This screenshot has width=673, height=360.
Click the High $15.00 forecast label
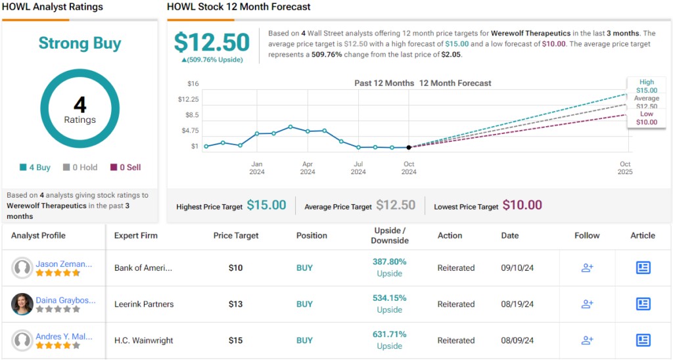coord(646,86)
